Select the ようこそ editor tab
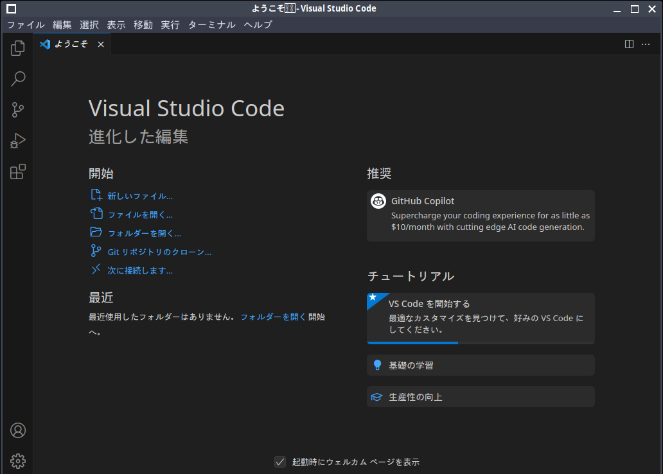 (x=72, y=44)
